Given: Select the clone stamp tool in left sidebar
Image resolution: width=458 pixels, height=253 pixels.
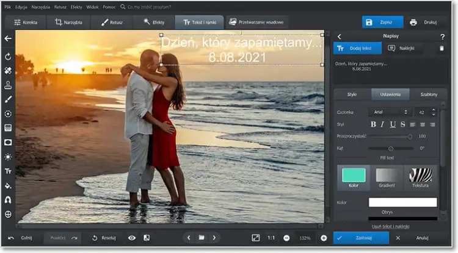Looking at the screenshot, I should tap(8, 85).
